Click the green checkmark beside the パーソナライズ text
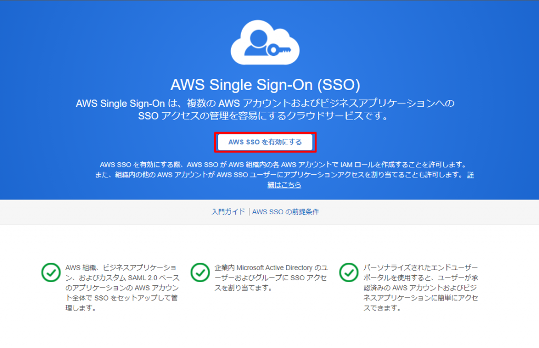Viewport: 539px width, 348px height. tap(349, 272)
